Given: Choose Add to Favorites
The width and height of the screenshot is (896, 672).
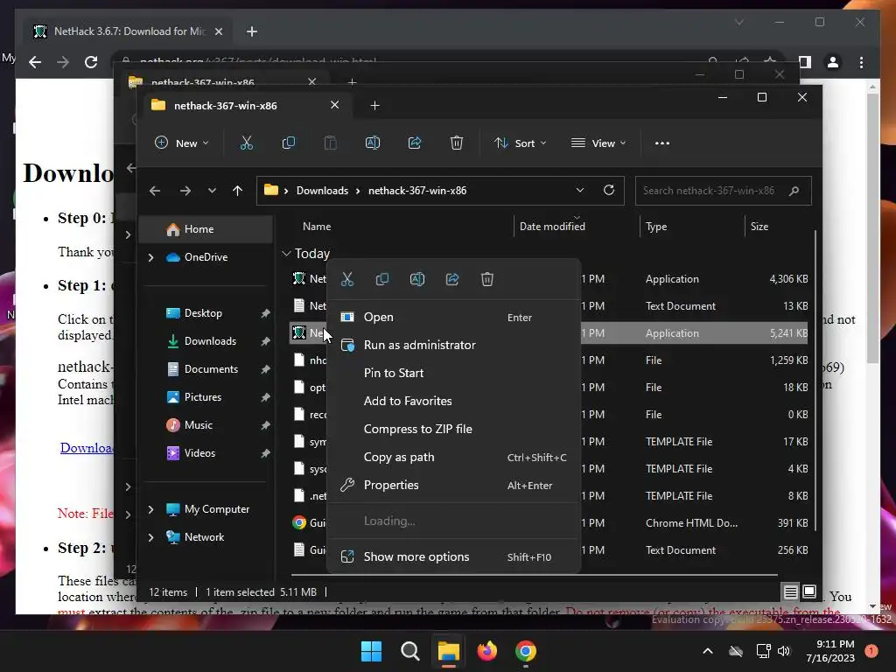Looking at the screenshot, I should (x=454, y=401).
